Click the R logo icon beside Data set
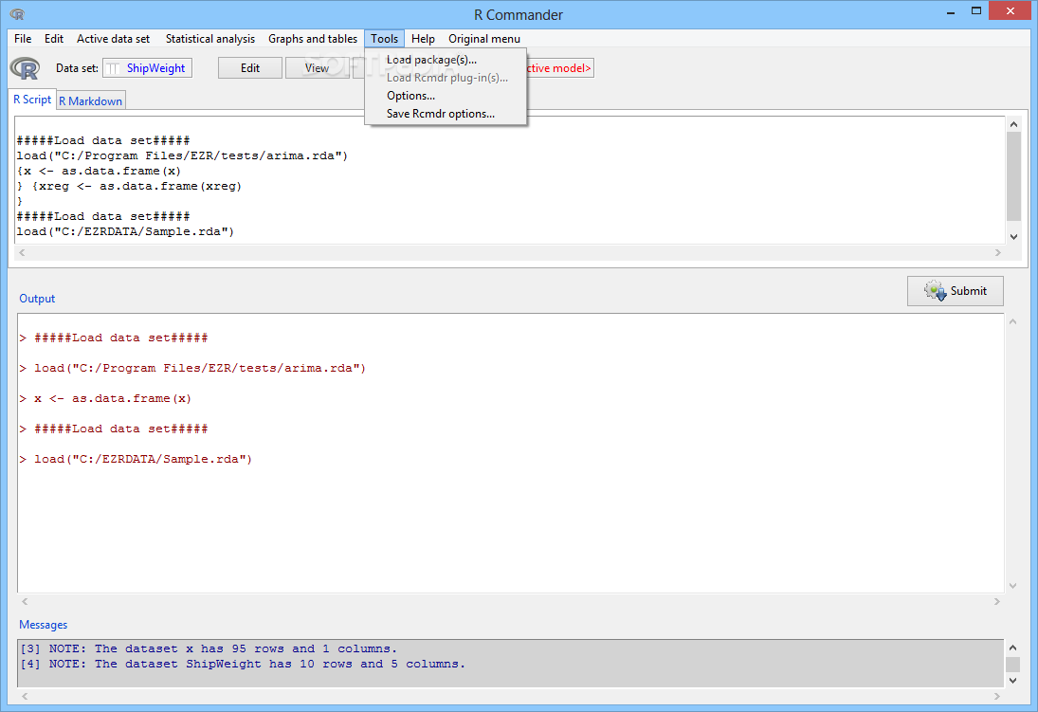1038x712 pixels. click(25, 68)
